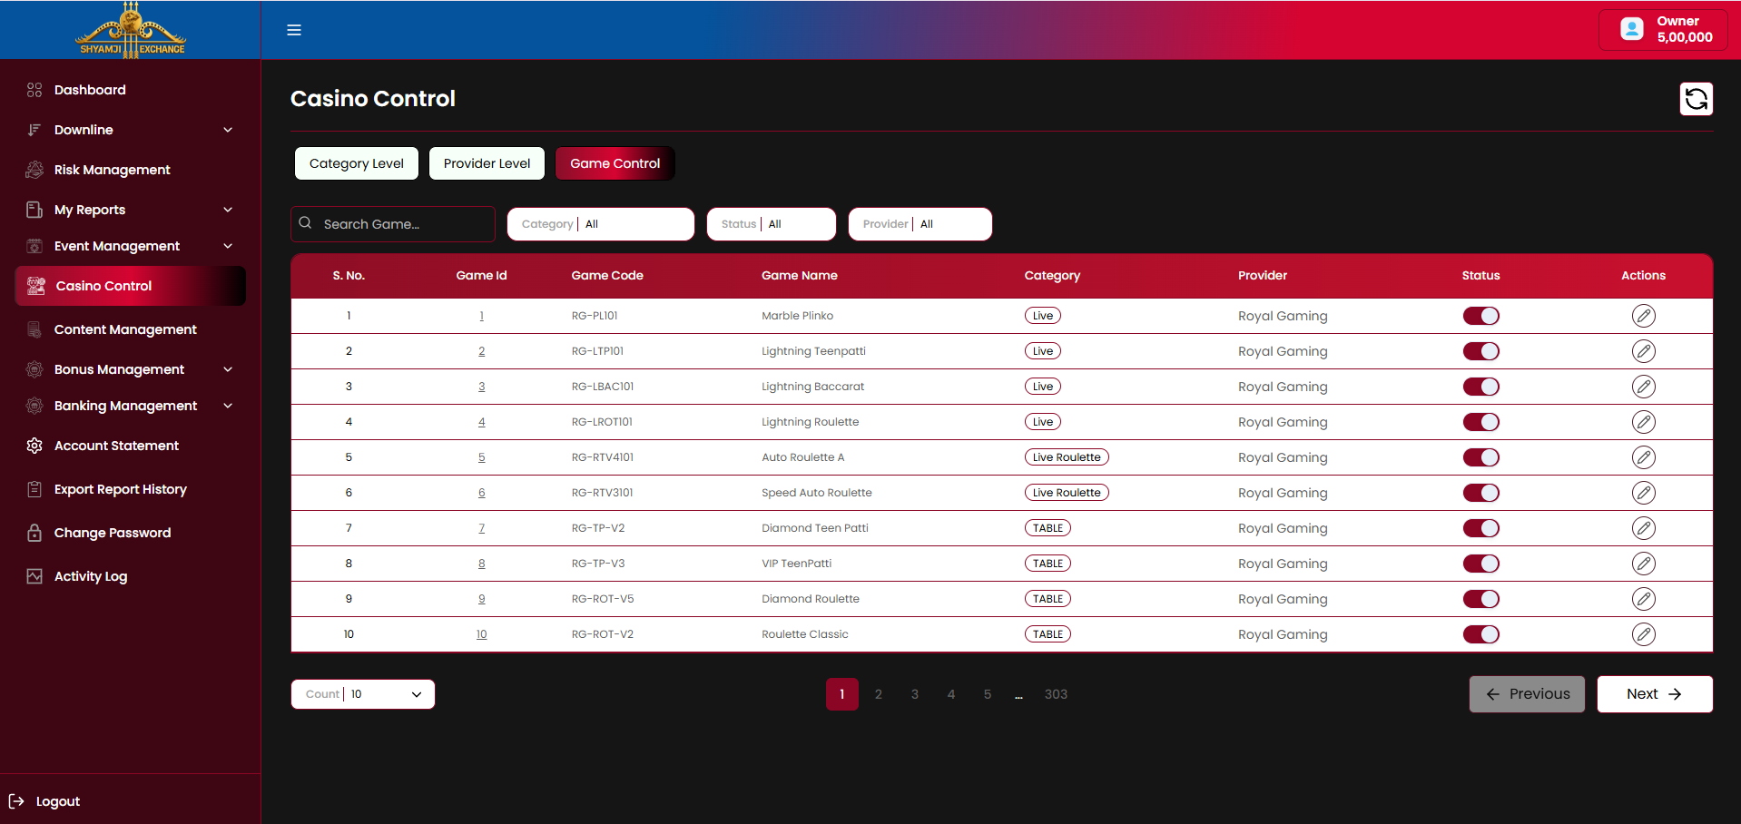Open Game Id 10 link
Viewport: 1741px width, 824px height.
tap(481, 634)
